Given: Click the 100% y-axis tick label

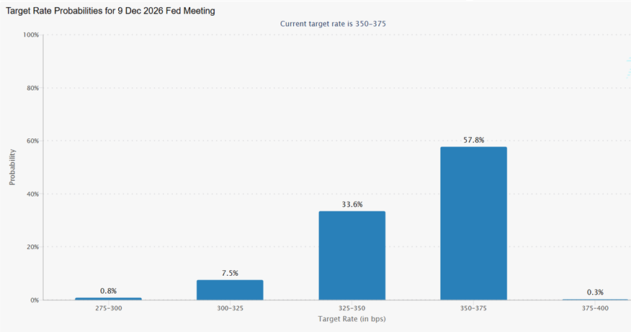Looking at the screenshot, I should pos(31,35).
